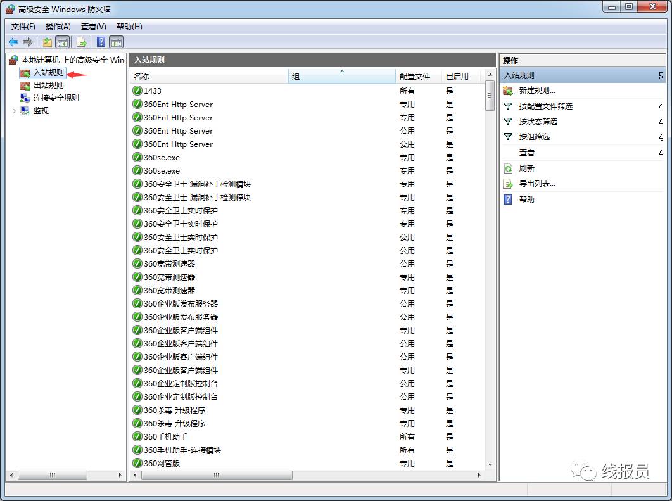Screen dimensions: 672x501
Task: Expand submenu arrow beside 按组筛选
Action: point(661,137)
